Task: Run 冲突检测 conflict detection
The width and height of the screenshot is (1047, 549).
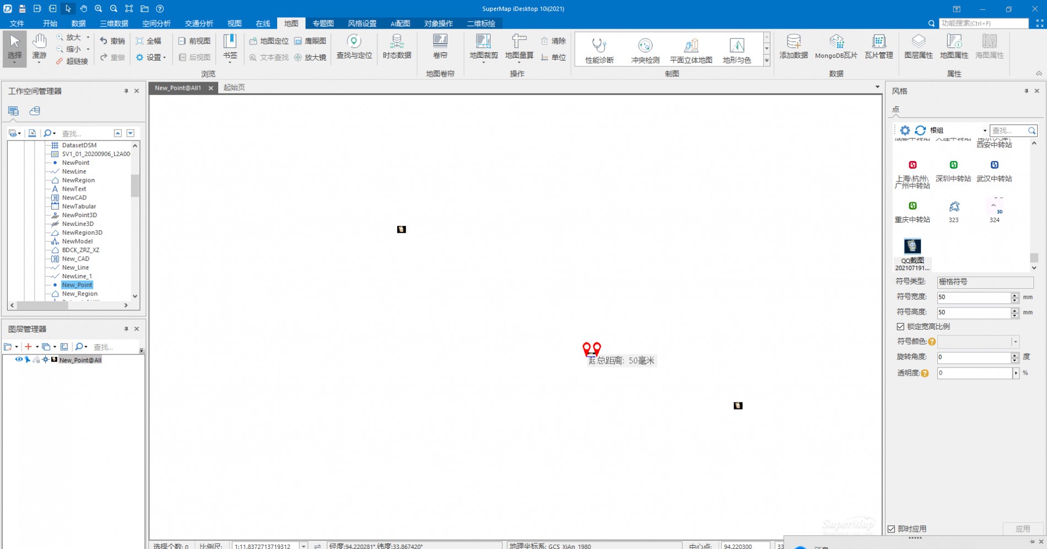Action: pos(645,50)
